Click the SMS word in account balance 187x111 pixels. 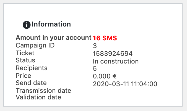click(110, 38)
